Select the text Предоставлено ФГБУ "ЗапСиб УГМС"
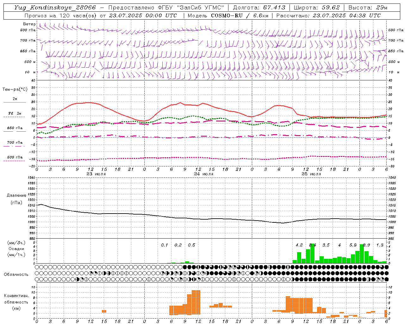The image size is (405, 324). pos(166,8)
